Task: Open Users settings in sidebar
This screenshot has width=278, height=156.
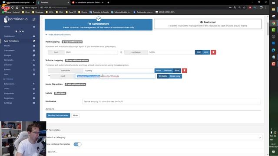Action: [7, 88]
